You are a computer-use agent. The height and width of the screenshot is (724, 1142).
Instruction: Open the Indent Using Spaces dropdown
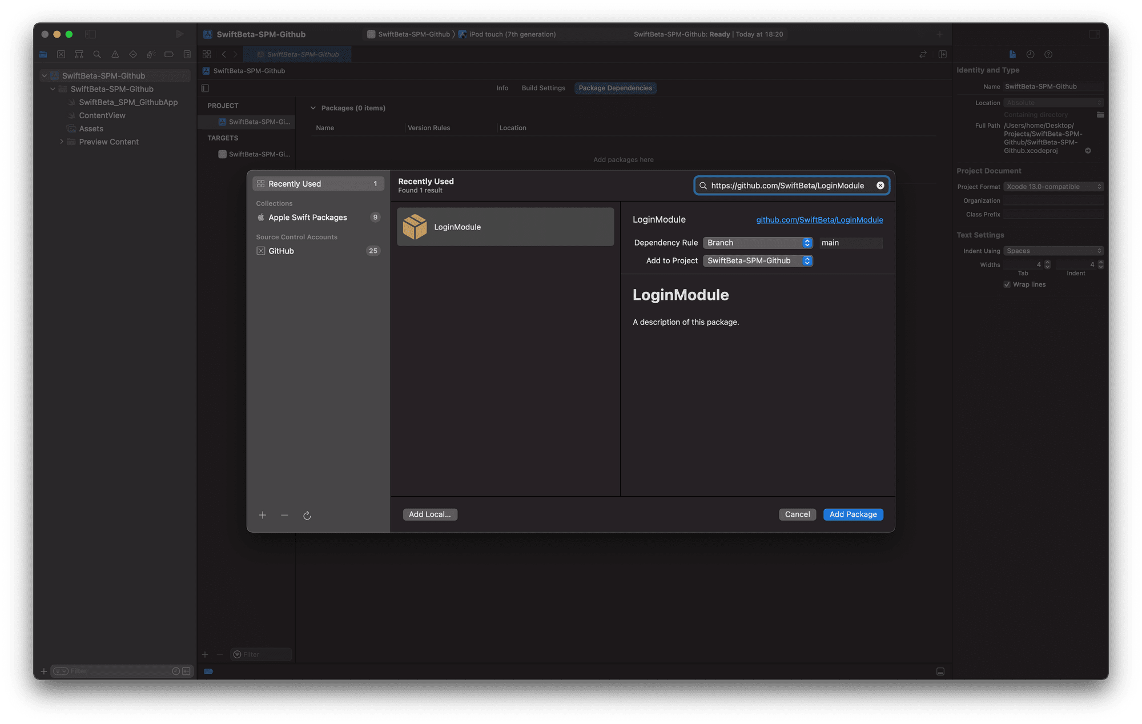[x=1053, y=251]
